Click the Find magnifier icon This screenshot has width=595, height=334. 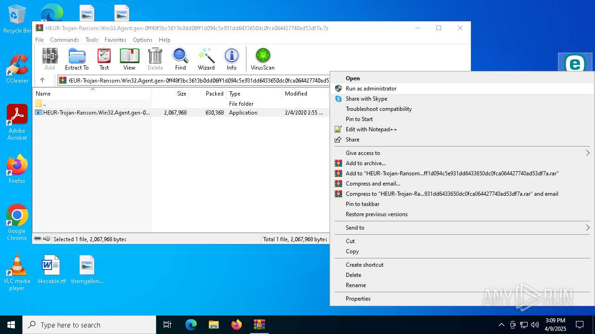tap(180, 59)
